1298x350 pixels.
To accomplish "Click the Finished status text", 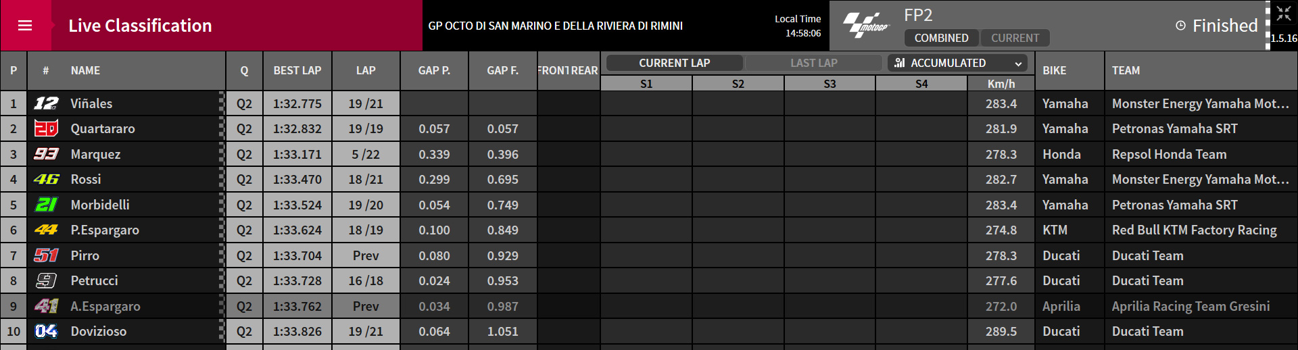I will [1225, 26].
